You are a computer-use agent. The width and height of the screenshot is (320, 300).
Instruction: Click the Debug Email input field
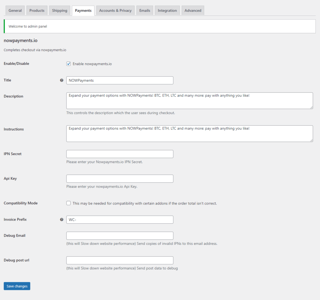coord(120,236)
